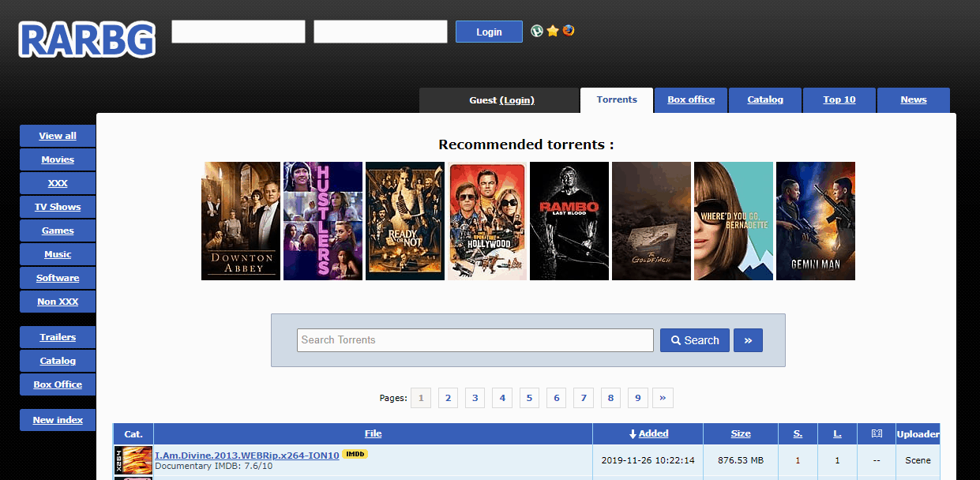Viewport: 980px width, 480px height.
Task: Open The Goldfinch poster
Action: click(x=651, y=221)
